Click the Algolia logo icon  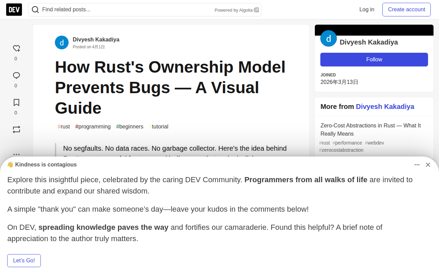point(256,10)
